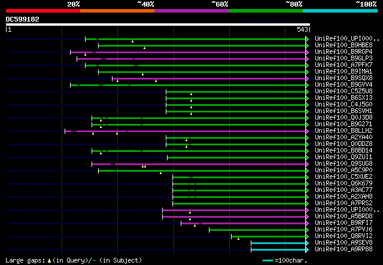Screen dimensions: 383x265
Task: Open the UniRef100_B6SVH1 hit label
Action: click(344, 111)
